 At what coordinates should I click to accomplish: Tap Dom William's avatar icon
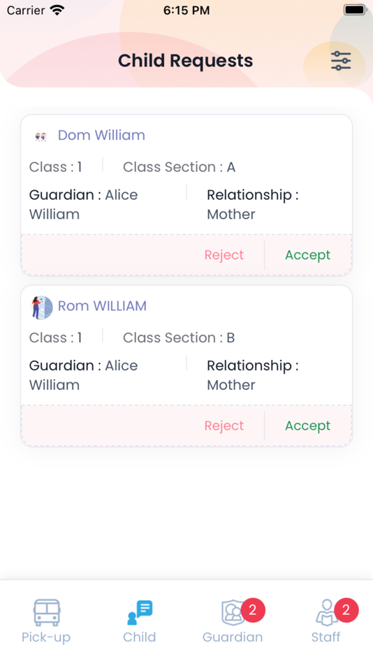pyautogui.click(x=41, y=136)
